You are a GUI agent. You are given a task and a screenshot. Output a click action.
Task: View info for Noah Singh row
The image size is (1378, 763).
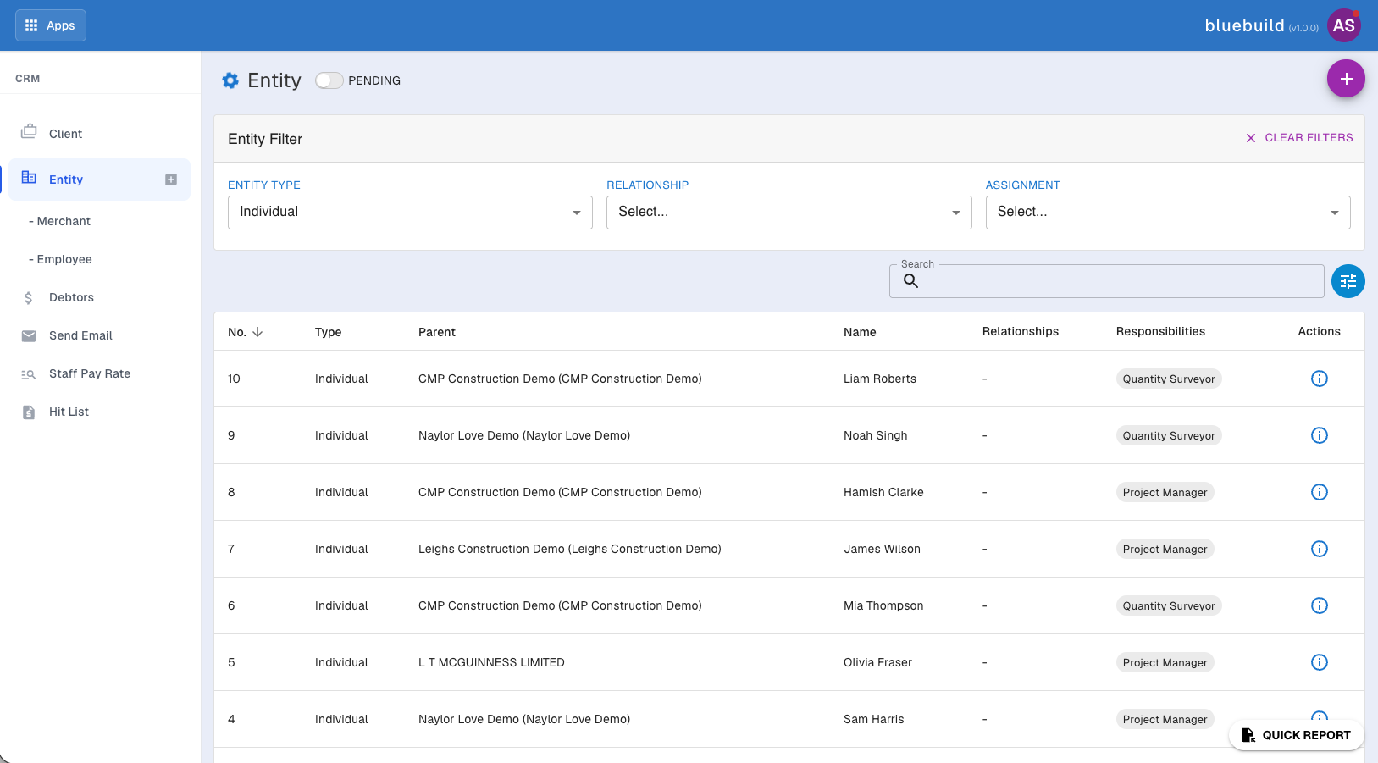[1320, 435]
